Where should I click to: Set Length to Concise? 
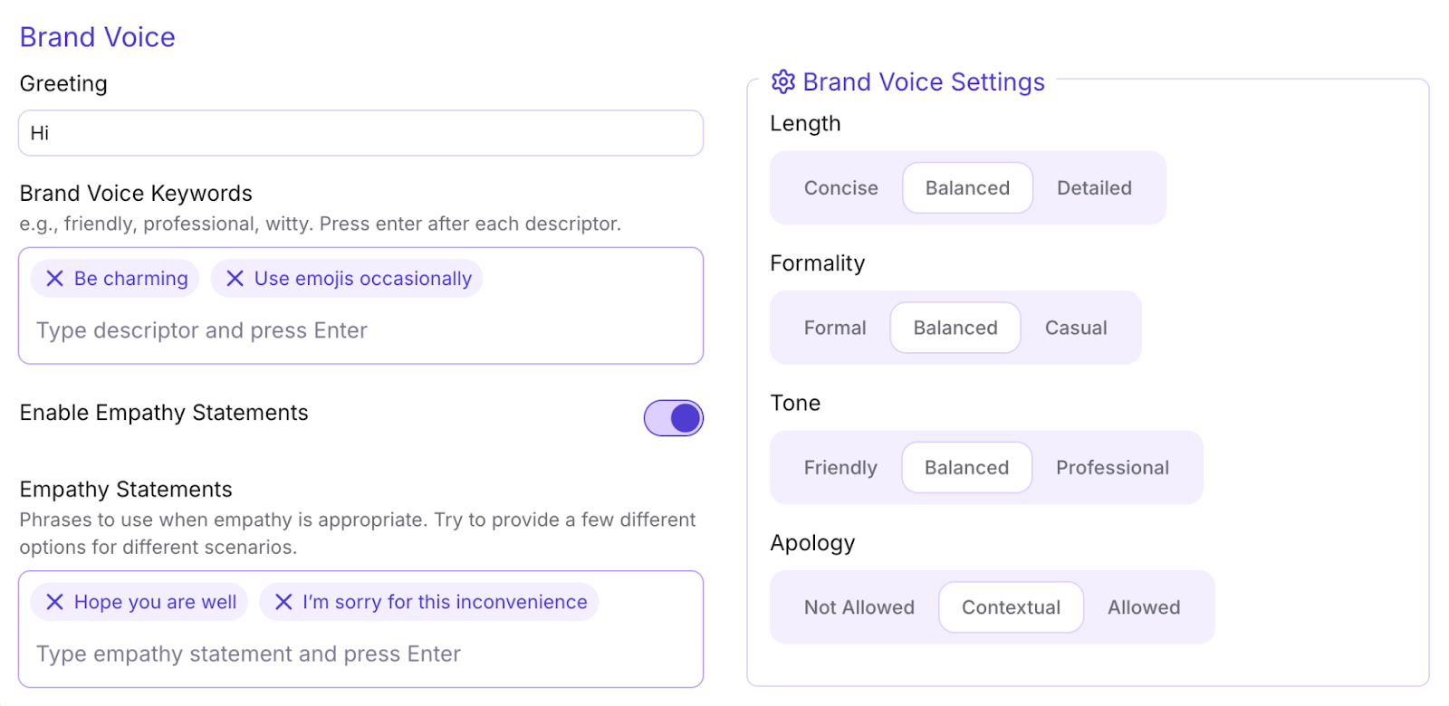click(x=840, y=188)
